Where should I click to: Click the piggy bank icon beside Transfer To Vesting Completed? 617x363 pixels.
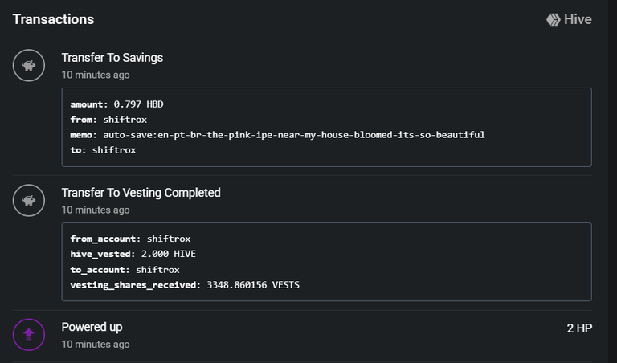29,200
